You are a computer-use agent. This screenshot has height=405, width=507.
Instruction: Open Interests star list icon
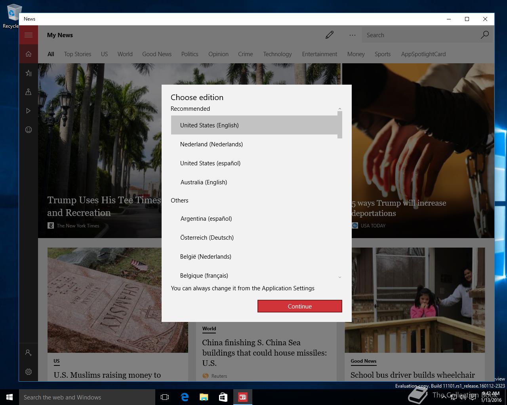[x=29, y=73]
